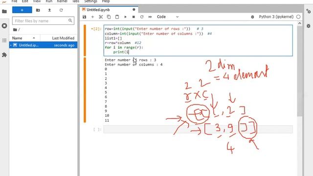Open the Tabs menu
The image size is (313, 176).
[x=76, y=1]
